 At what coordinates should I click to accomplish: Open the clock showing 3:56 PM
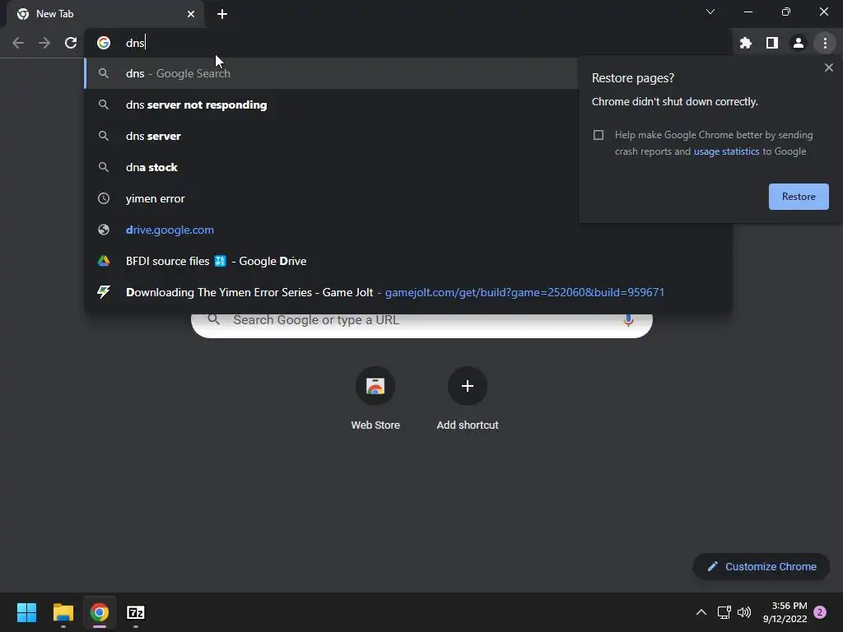pos(785,612)
